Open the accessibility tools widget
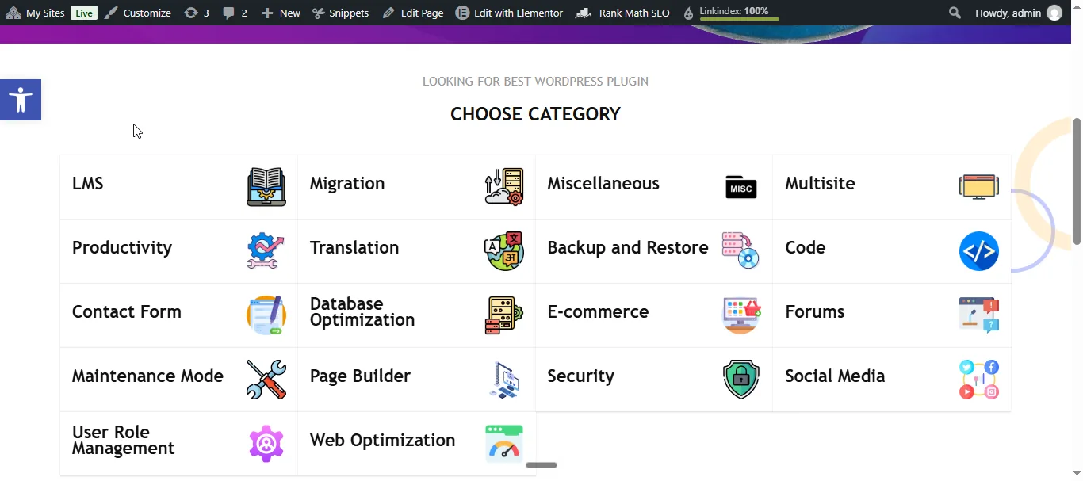 21,100
